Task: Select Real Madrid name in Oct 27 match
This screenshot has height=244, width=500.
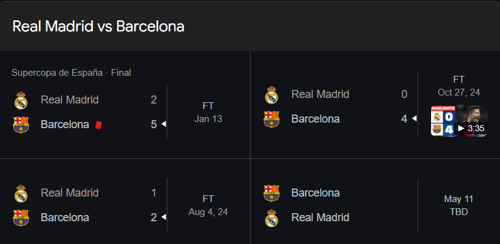Action: [320, 94]
